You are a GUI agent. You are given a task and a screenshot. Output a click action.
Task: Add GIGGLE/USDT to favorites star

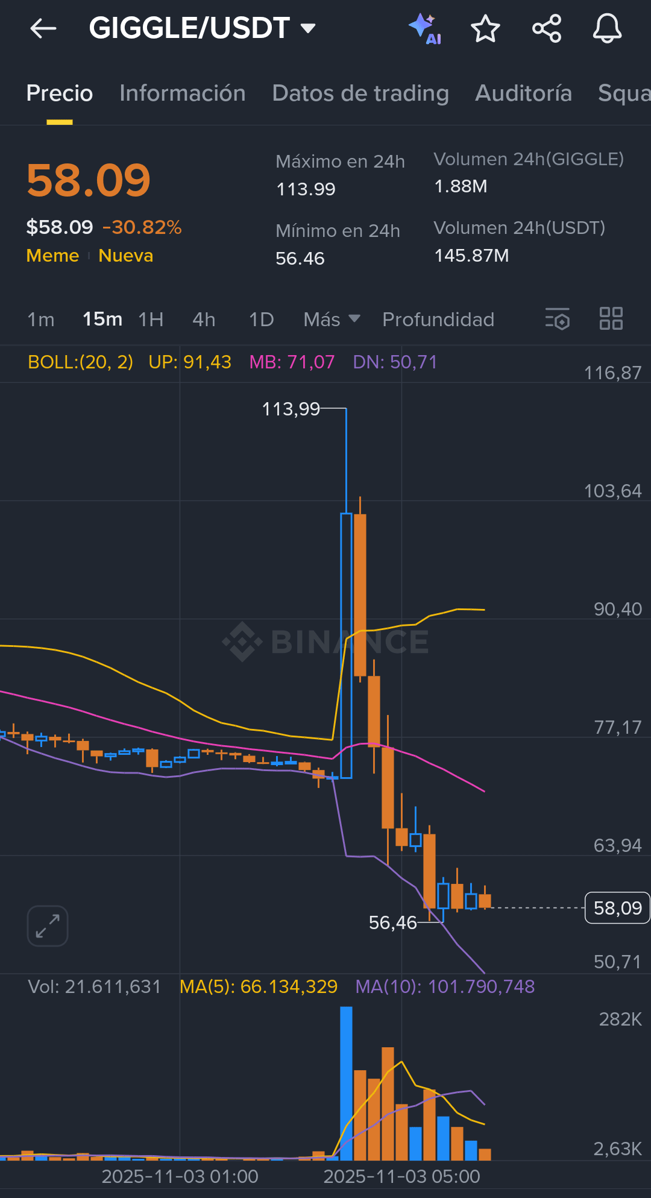pos(485,29)
